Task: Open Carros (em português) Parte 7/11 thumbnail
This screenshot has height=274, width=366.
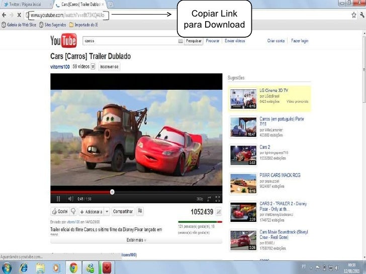Action: point(243,127)
